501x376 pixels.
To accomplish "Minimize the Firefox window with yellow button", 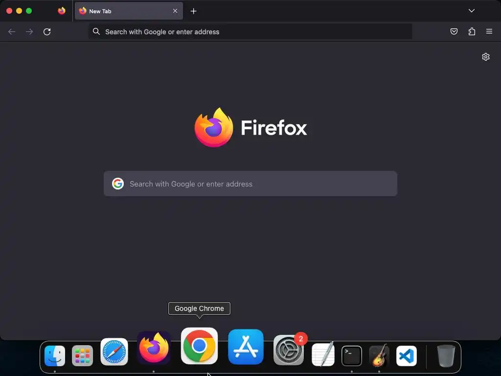I will coord(19,11).
